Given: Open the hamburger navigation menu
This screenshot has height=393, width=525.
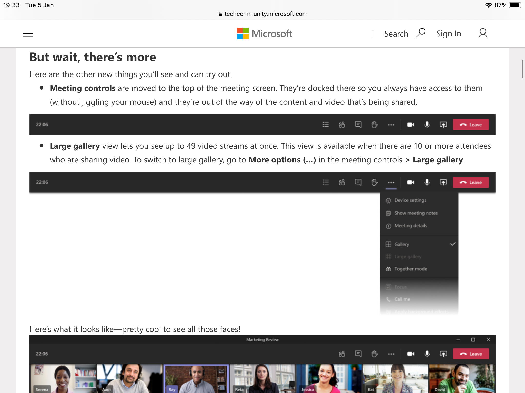Looking at the screenshot, I should pyautogui.click(x=27, y=34).
